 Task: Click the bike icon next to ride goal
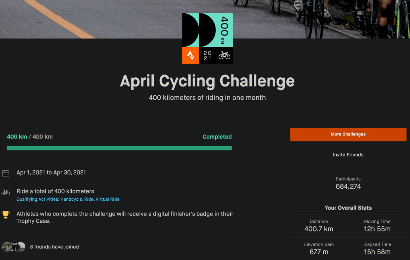(6, 192)
